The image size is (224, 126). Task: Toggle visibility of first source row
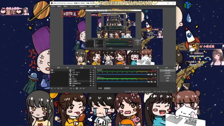pyautogui.click(x=90, y=70)
